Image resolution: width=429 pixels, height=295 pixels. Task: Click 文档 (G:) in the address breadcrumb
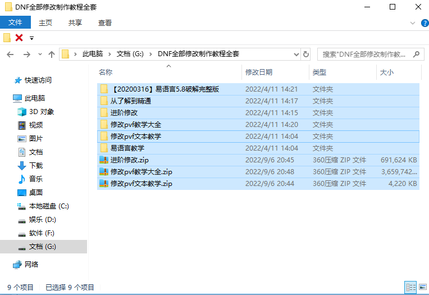pyautogui.click(x=130, y=54)
